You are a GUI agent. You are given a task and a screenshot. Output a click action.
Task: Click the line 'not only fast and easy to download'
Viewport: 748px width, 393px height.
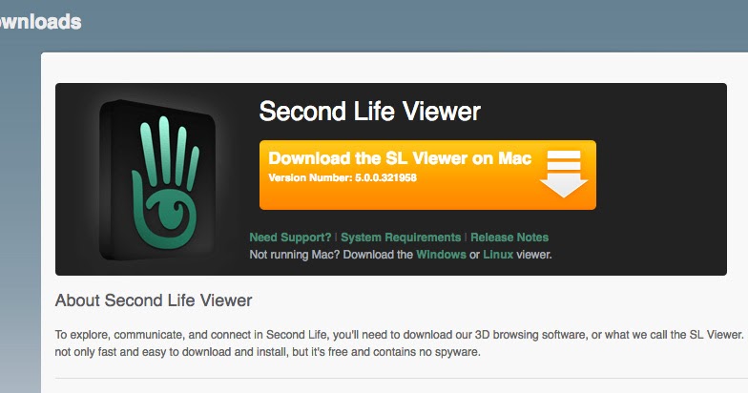267,352
